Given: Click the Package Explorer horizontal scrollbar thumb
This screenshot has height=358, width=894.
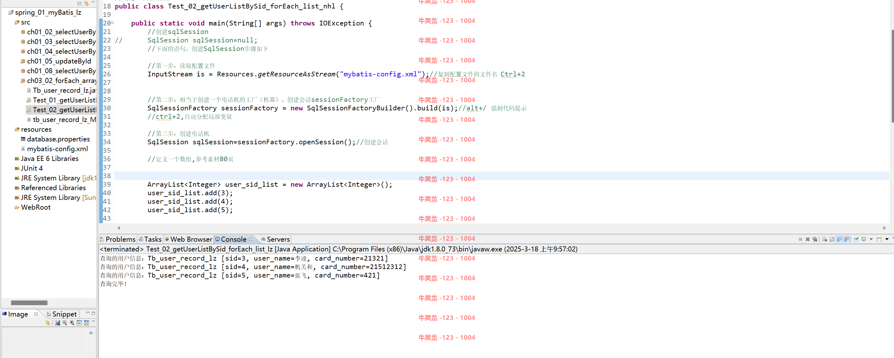Looking at the screenshot, I should pos(29,302).
